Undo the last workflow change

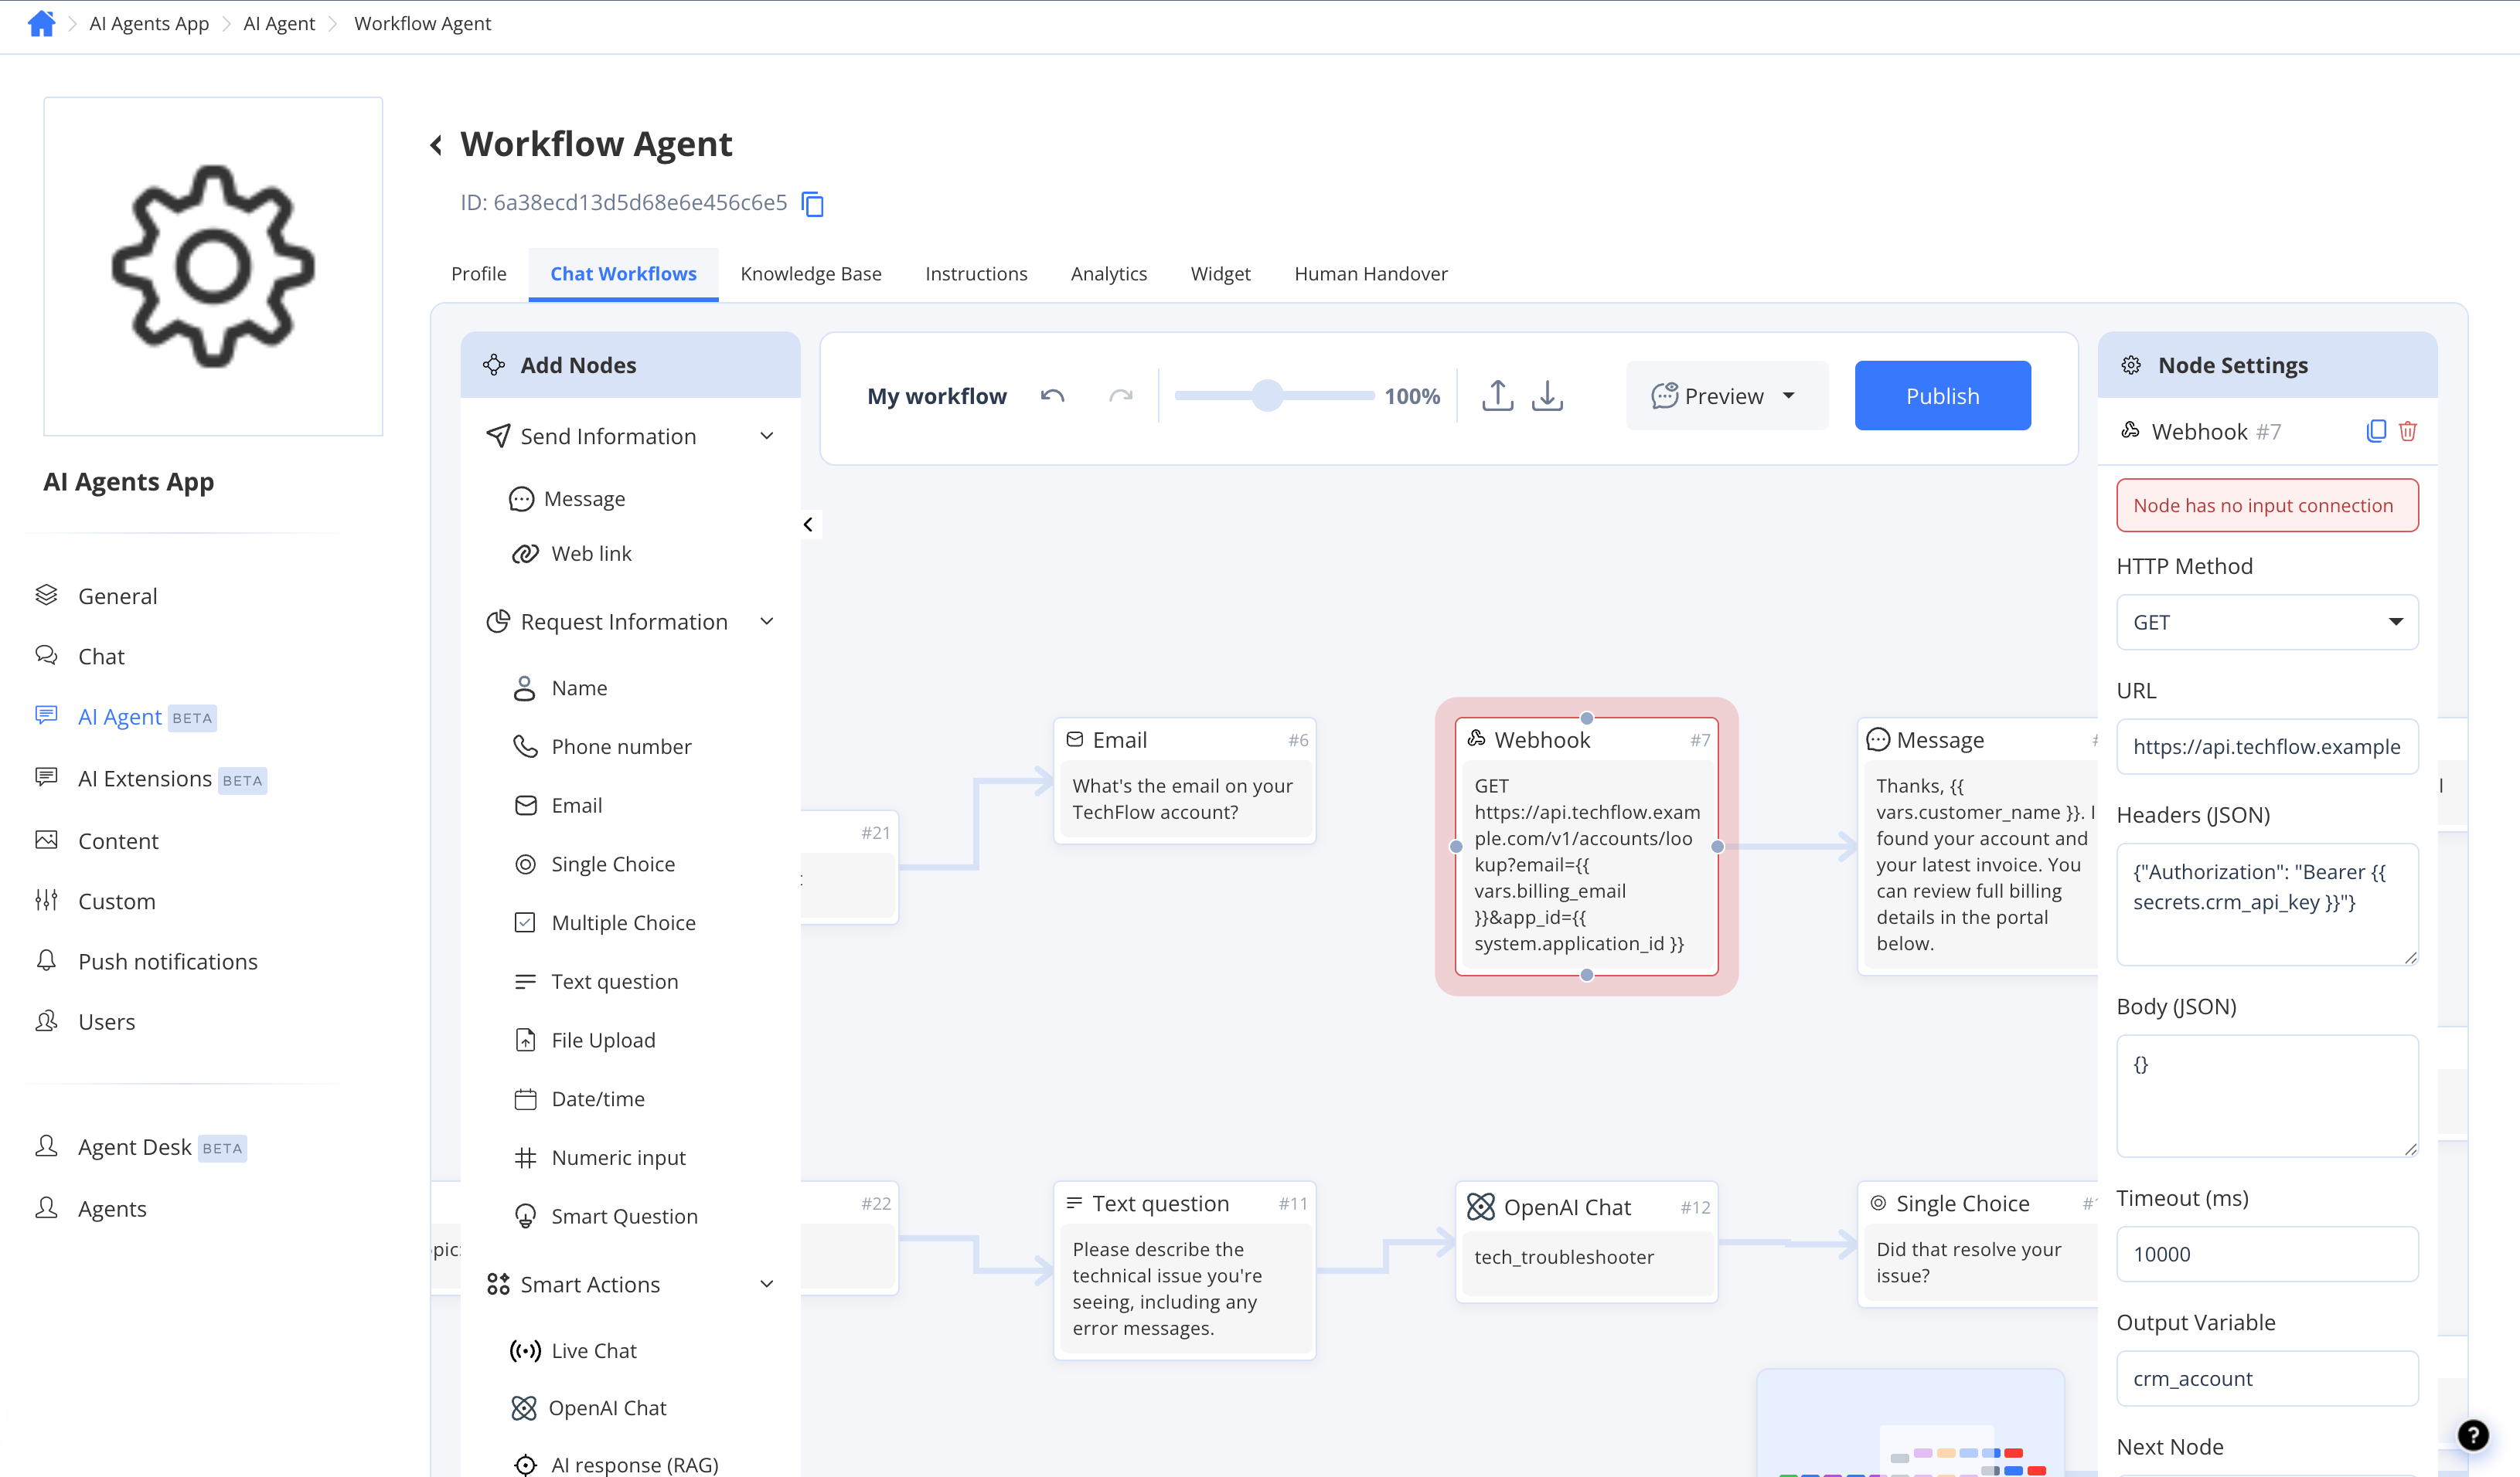pyautogui.click(x=1052, y=396)
